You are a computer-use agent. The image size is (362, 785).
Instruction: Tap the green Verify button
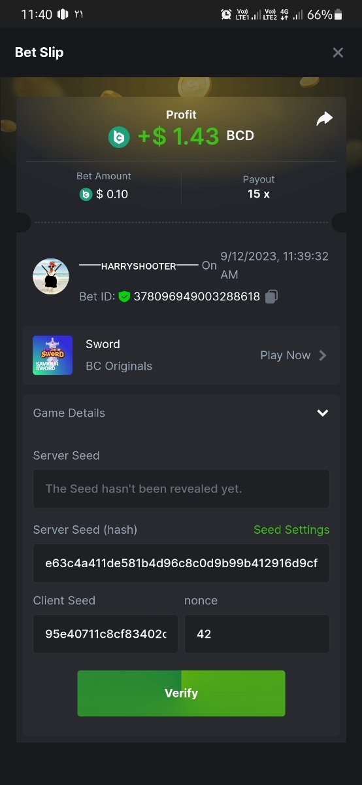pos(181,693)
